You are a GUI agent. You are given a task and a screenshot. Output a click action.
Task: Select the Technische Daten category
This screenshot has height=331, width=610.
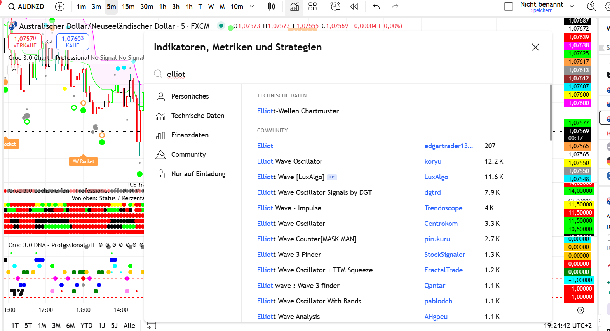pos(197,116)
